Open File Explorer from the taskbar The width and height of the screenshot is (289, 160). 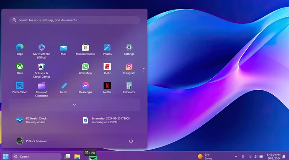(77, 157)
